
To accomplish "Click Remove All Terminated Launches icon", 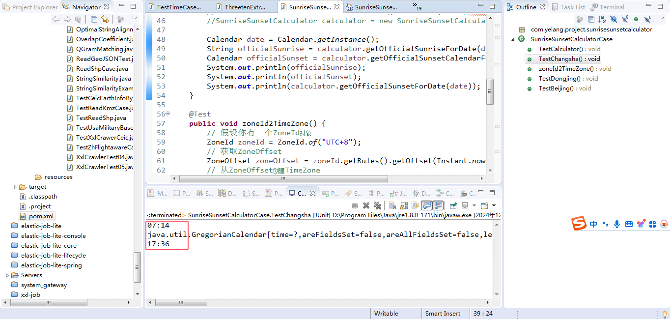I will (377, 205).
